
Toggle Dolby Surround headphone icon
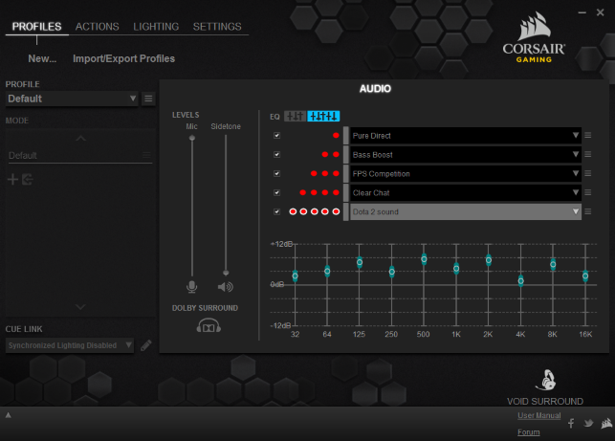[209, 325]
